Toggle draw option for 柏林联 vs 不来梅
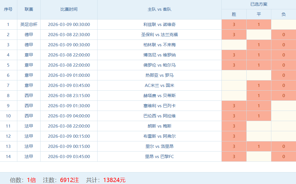Image resolution: width=296 pixels, height=184 pixels. click(x=259, y=45)
